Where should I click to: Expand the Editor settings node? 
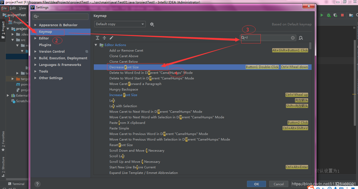[36, 38]
